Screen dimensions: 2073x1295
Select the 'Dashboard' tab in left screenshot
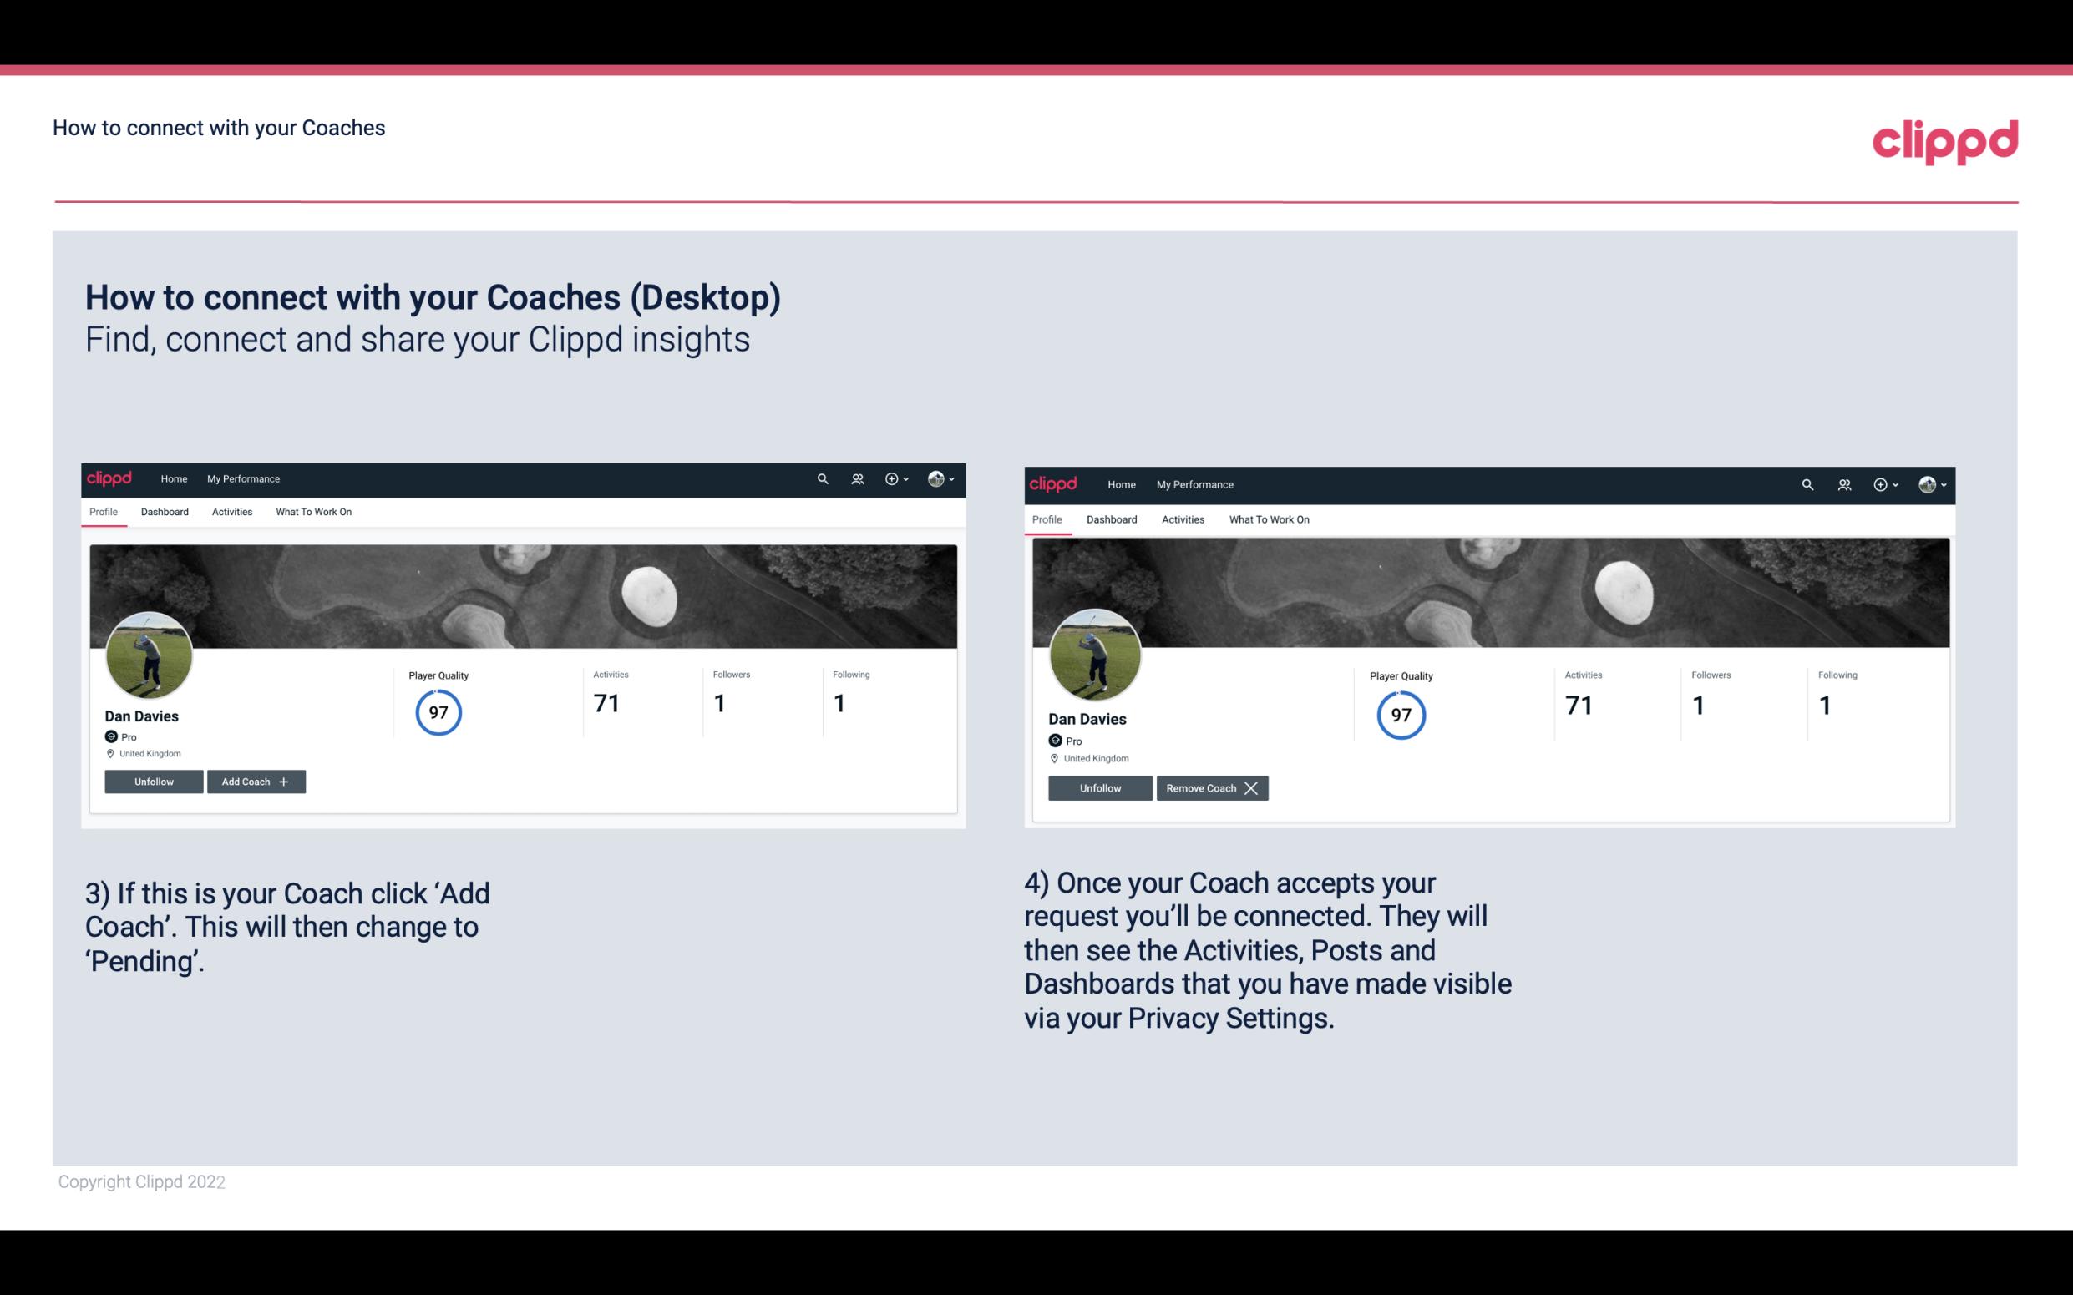[165, 512]
